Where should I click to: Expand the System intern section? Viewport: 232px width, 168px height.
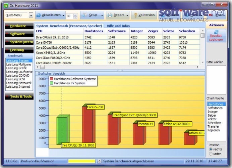click(19, 42)
